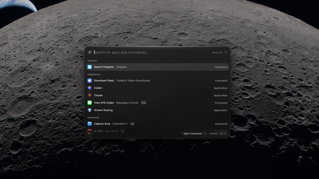Select the Download Video row
The width and height of the screenshot is (319, 179).
click(x=157, y=81)
